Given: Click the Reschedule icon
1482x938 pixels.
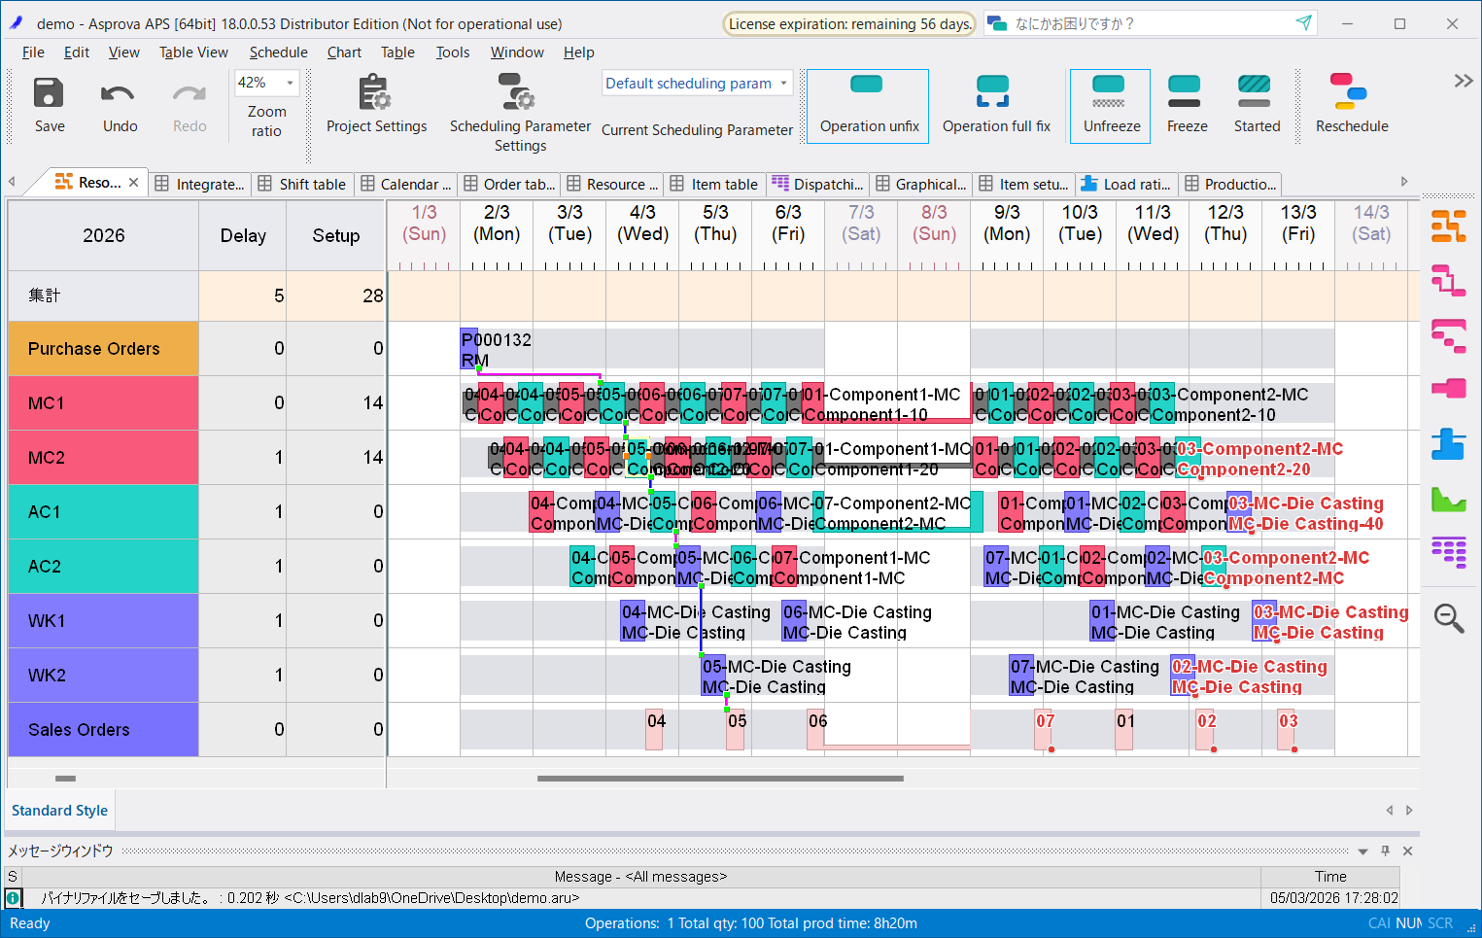Looking at the screenshot, I should coord(1350,91).
